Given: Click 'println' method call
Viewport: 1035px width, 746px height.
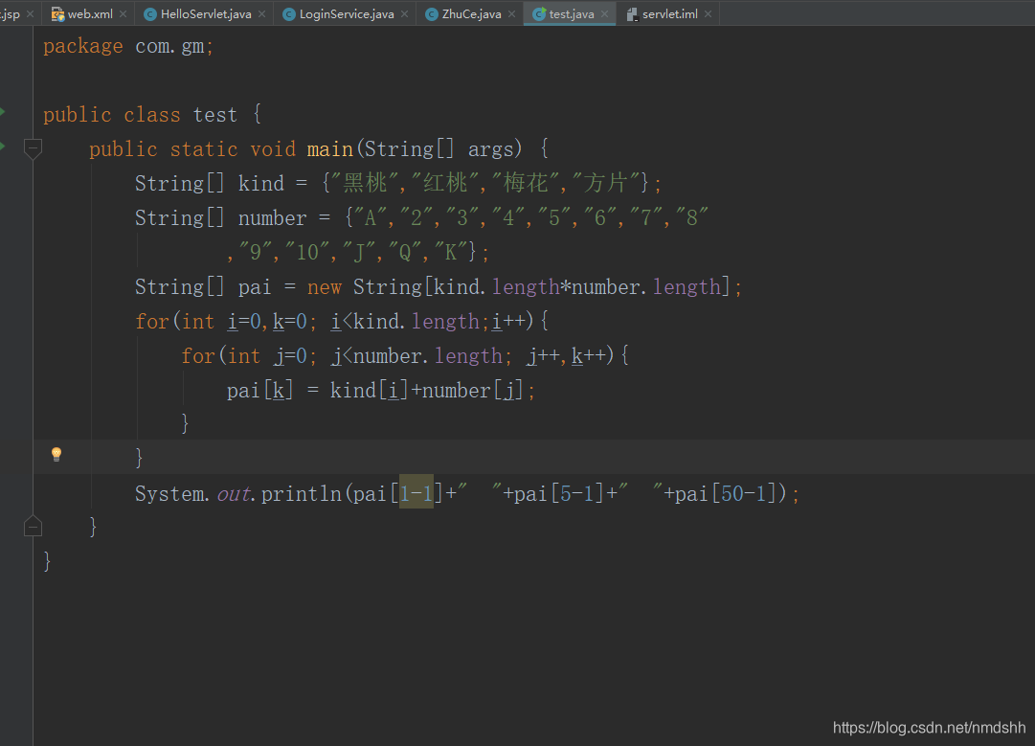Looking at the screenshot, I should click(302, 494).
